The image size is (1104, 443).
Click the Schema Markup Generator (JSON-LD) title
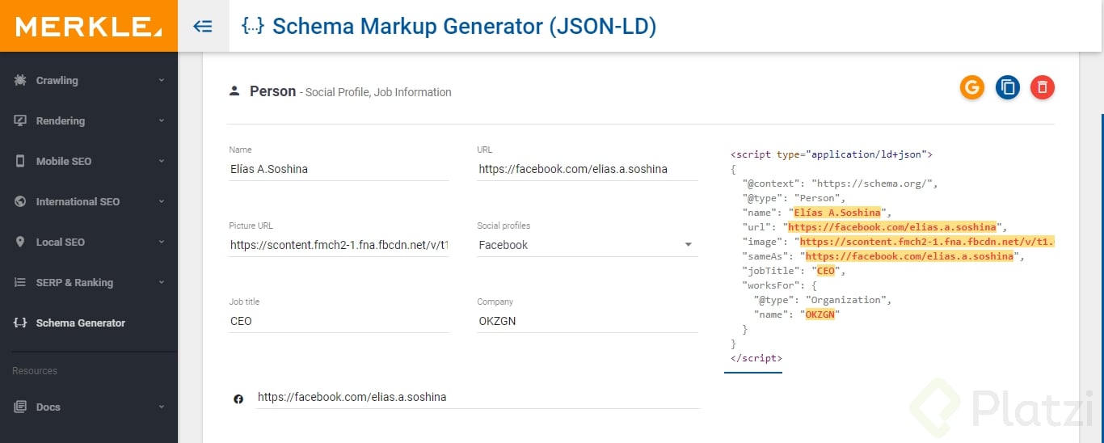464,26
